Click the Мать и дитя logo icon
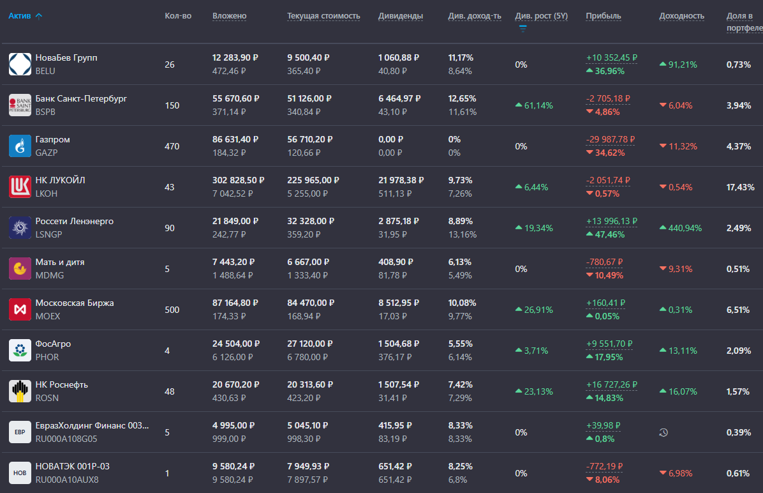Screen dimensions: 763x493 coord(20,269)
